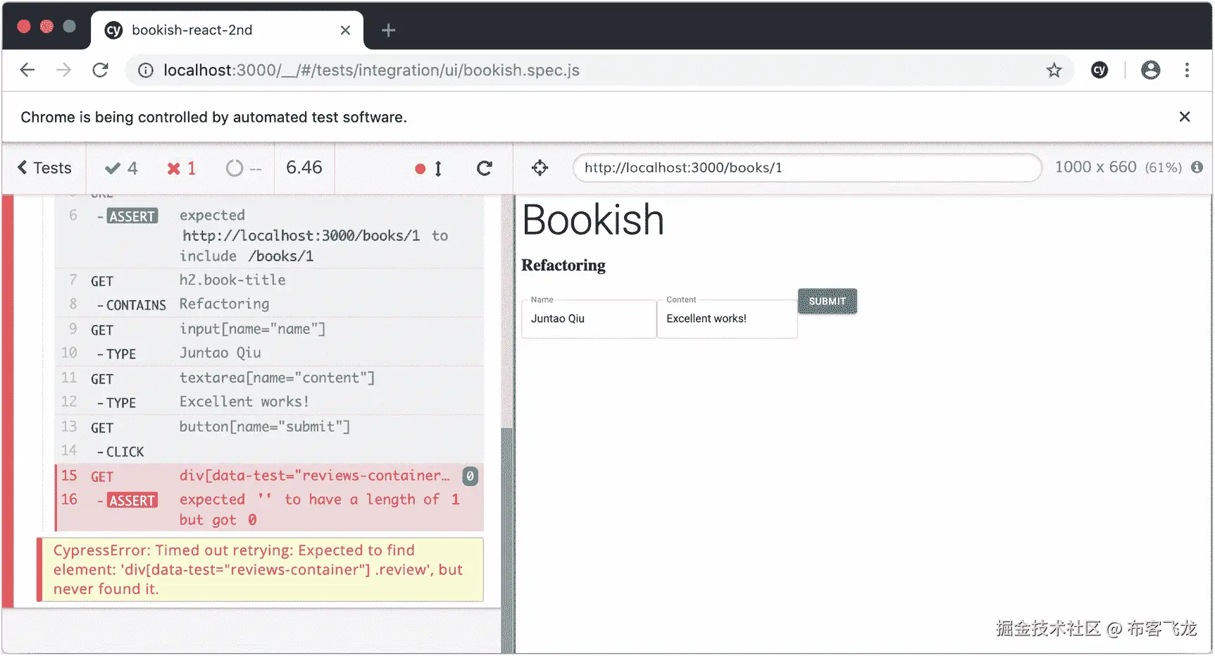The image size is (1215, 656).
Task: Select the GET button[name="submit"] command
Action: [269, 427]
